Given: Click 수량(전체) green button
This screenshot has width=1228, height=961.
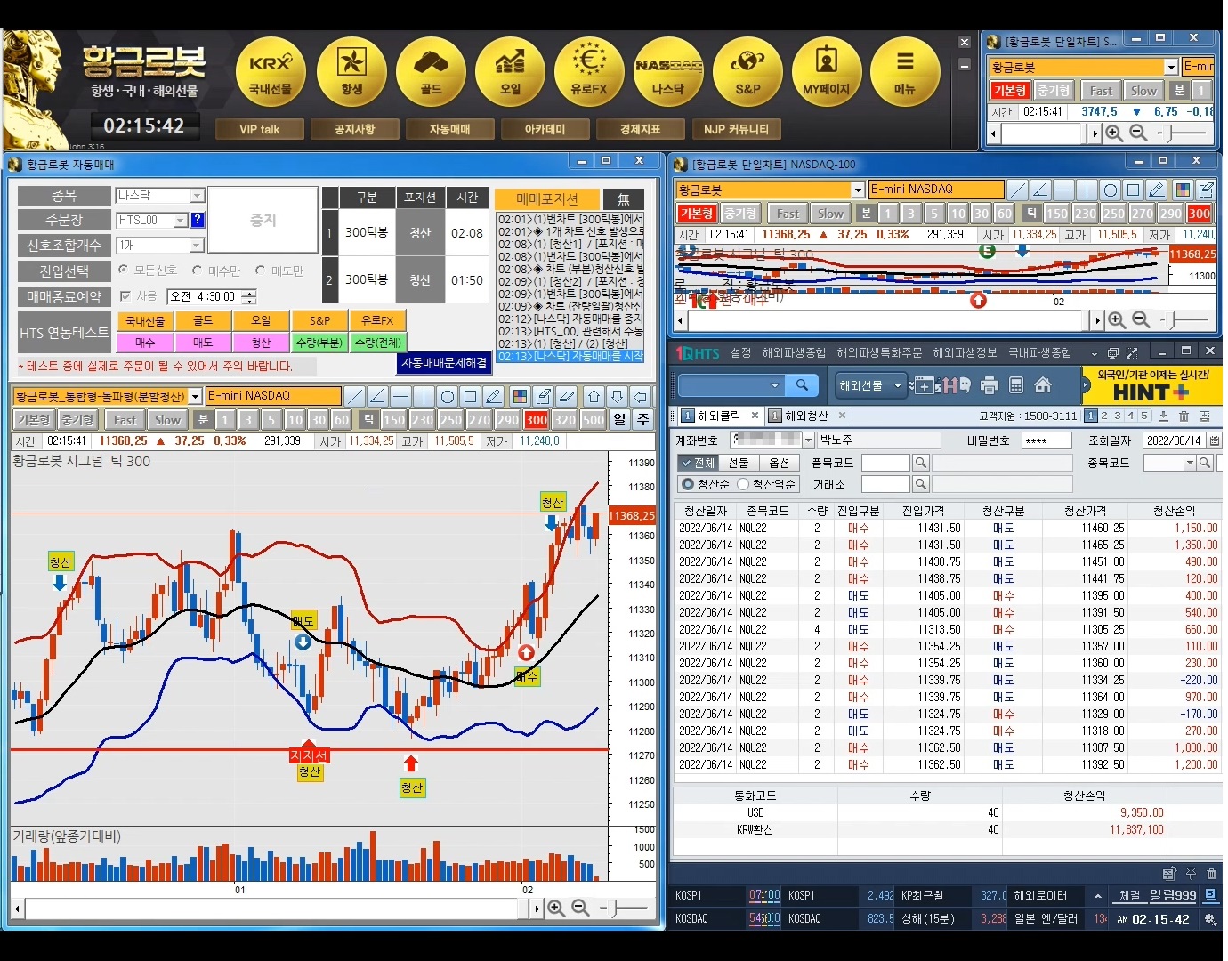Looking at the screenshot, I should (378, 343).
